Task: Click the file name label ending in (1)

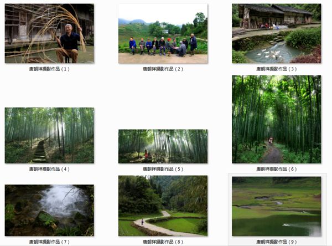Action: 49,69
